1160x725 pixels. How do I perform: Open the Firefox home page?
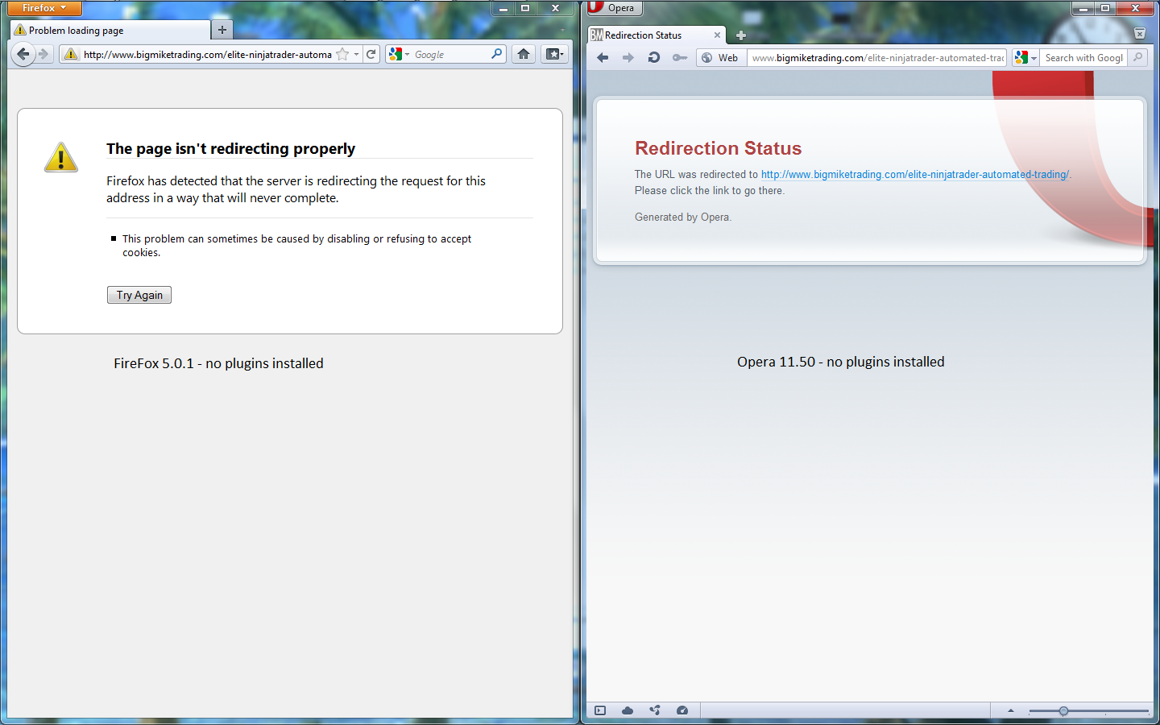524,54
